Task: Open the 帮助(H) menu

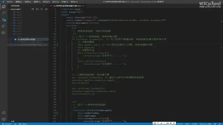Action: tap(74, 2)
